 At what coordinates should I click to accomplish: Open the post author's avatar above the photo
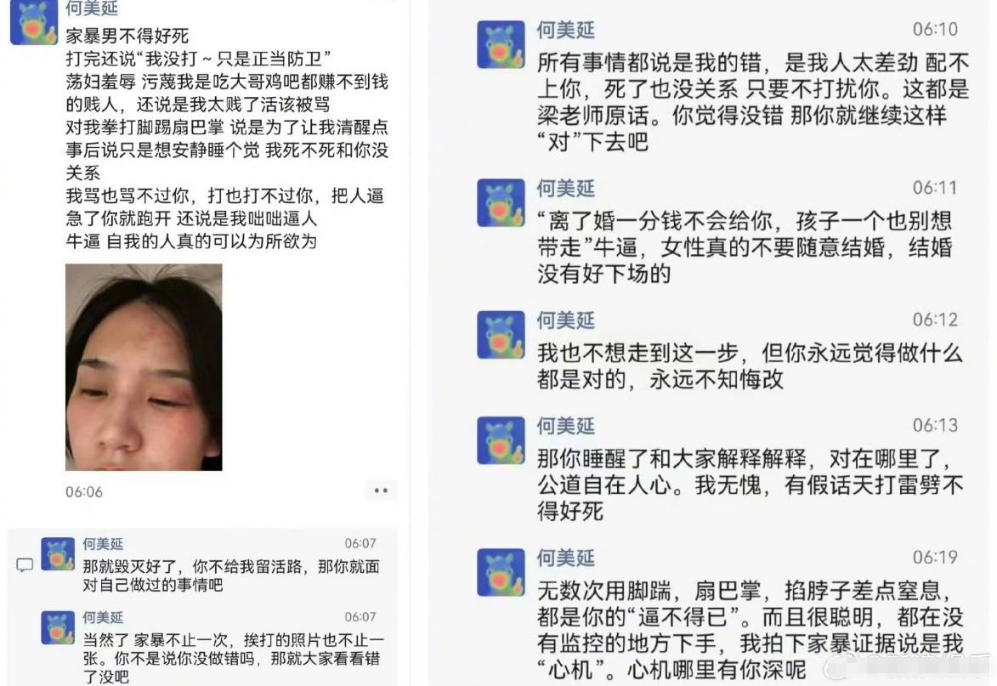(34, 22)
